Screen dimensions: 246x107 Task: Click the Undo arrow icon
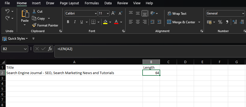pyautogui.click(x=7, y=11)
